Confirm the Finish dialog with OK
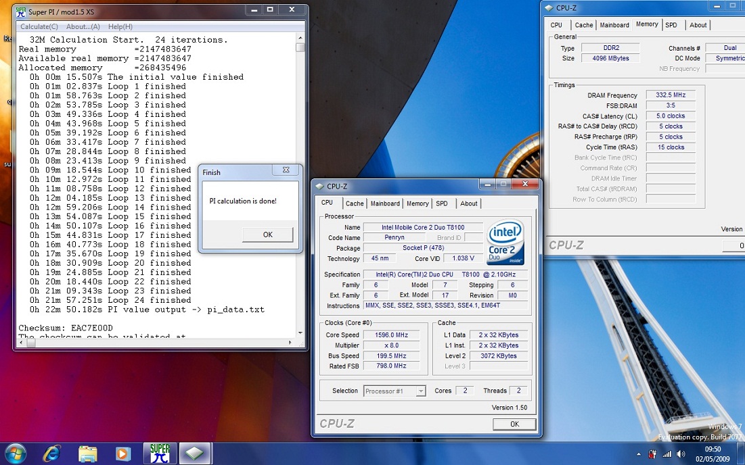The width and height of the screenshot is (745, 465). click(x=267, y=235)
